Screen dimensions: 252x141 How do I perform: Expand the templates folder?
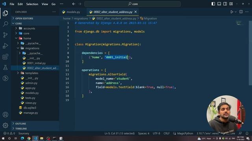pos(31,73)
